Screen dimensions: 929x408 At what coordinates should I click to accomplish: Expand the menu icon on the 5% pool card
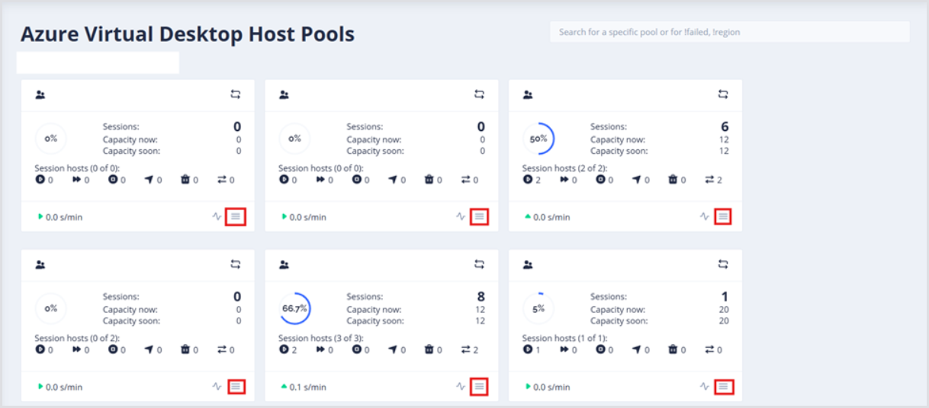[723, 387]
